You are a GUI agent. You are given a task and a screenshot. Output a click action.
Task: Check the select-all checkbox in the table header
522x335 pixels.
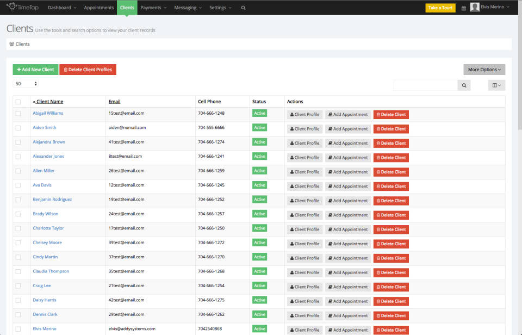pos(19,101)
